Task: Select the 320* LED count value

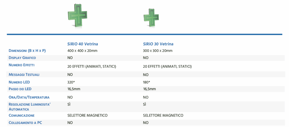Action: point(71,82)
